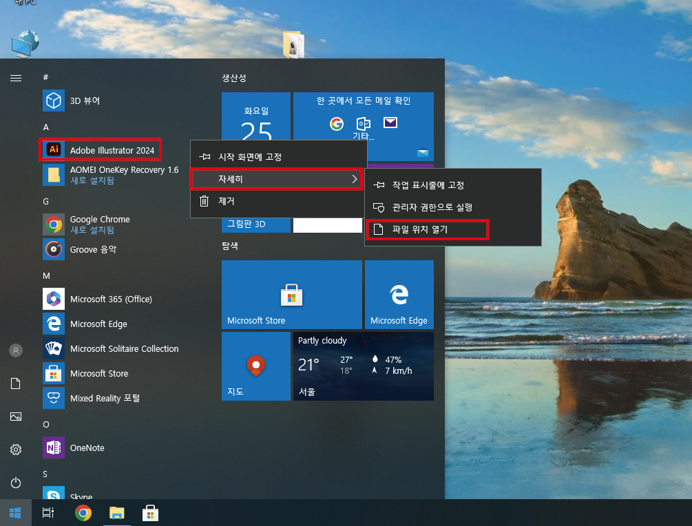Open Documents from Start sidebar
Screen dimensions: 692x526
pyautogui.click(x=16, y=383)
